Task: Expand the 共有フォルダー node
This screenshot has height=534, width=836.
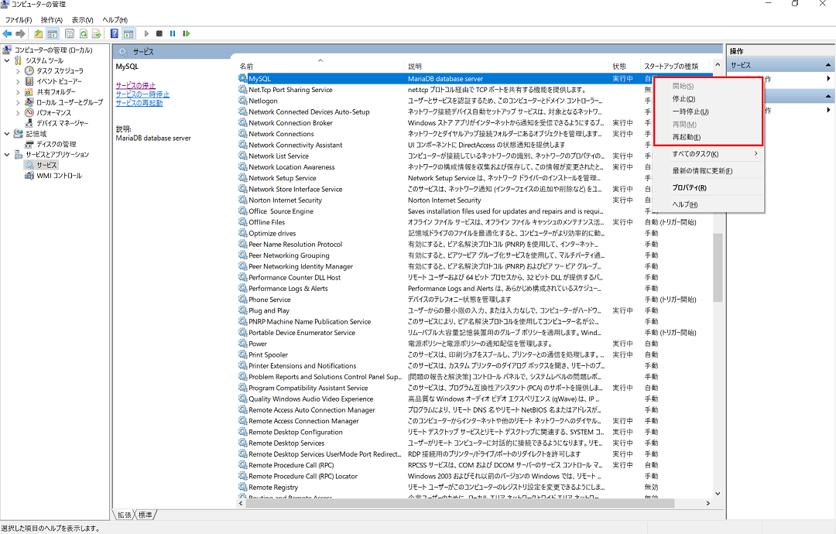Action: pyautogui.click(x=18, y=91)
